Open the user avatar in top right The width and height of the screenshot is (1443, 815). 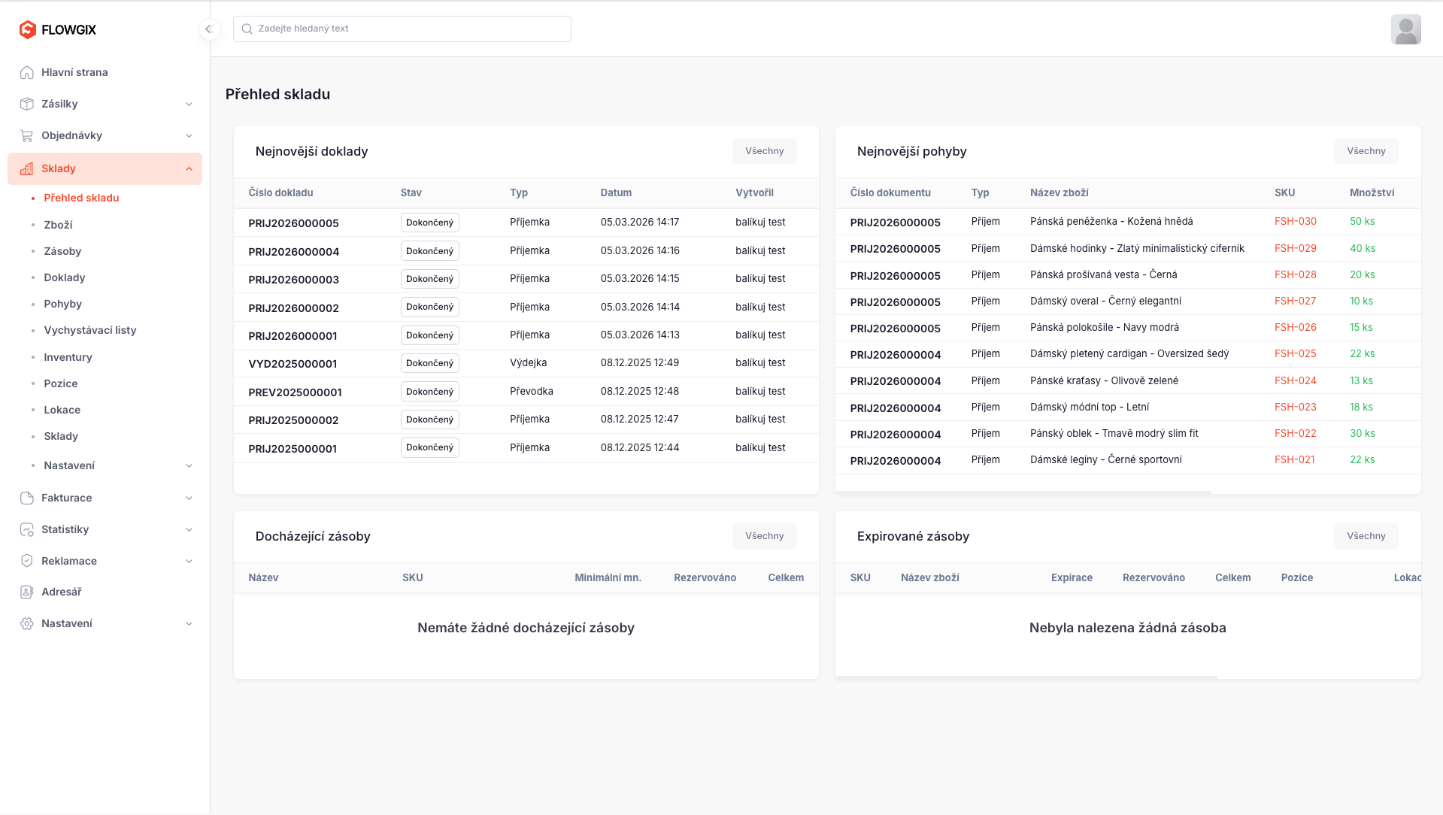pyautogui.click(x=1405, y=29)
